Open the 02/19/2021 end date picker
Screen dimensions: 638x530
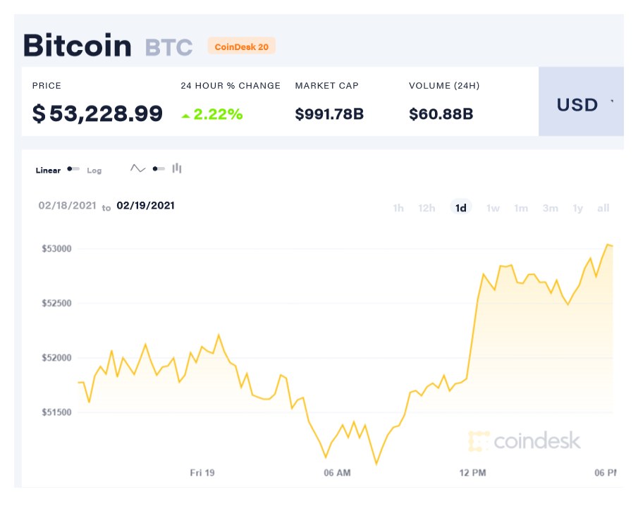coord(145,205)
